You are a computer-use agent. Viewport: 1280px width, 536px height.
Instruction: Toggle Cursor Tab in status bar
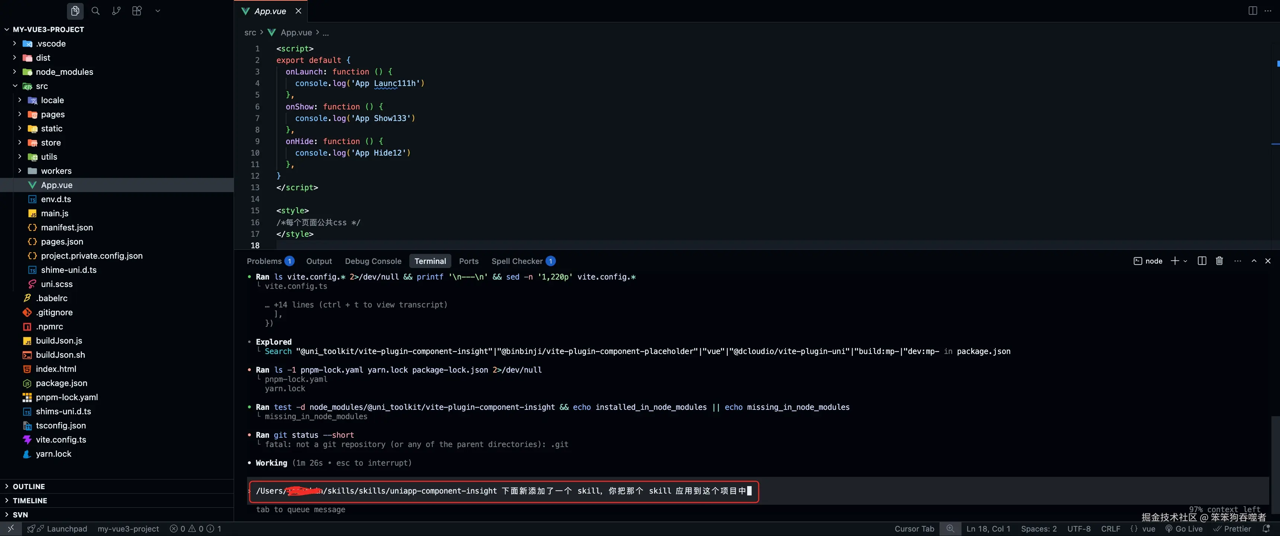tap(914, 529)
